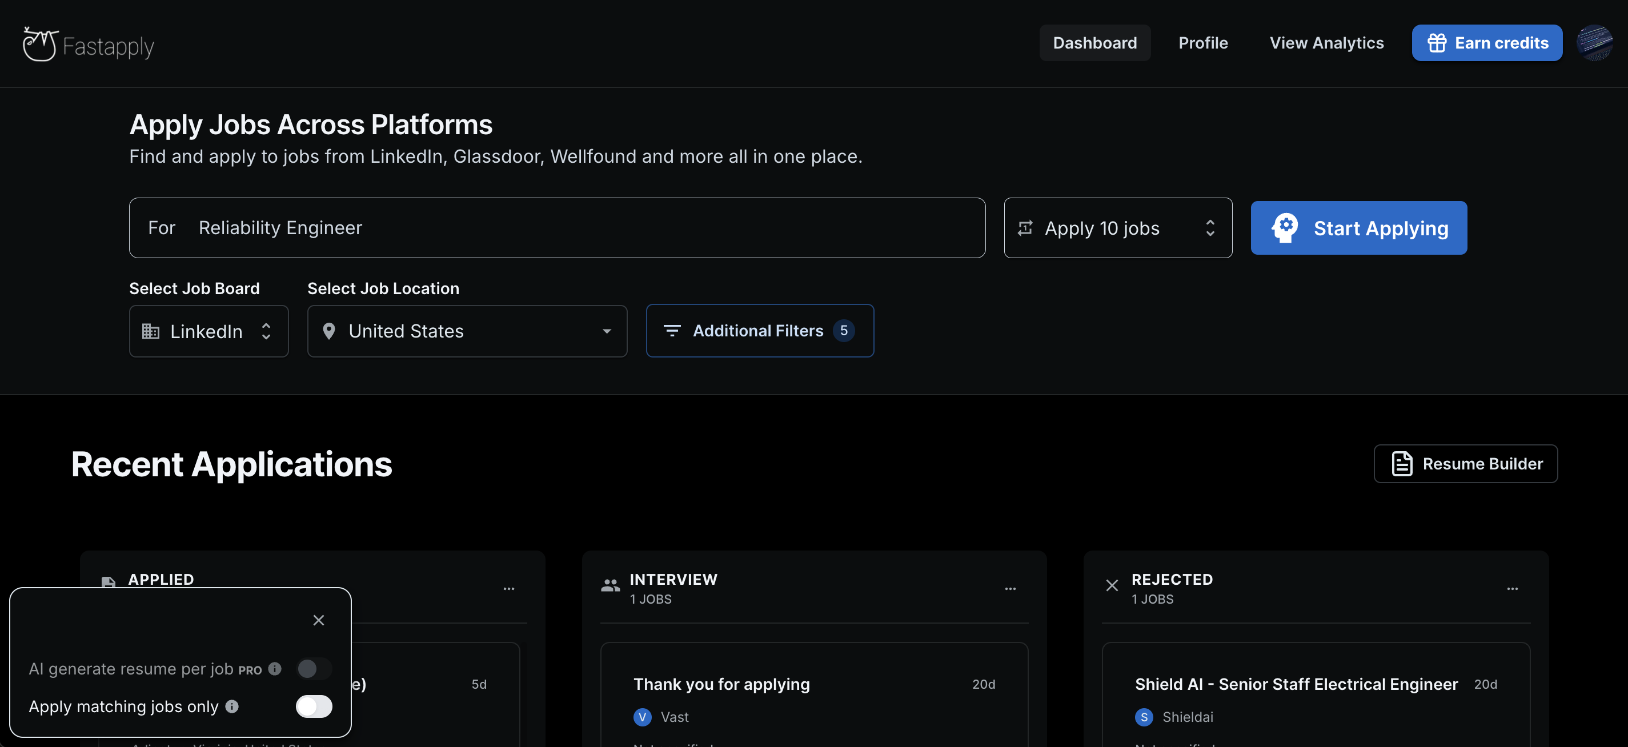Toggle Apply matching jobs only
The height and width of the screenshot is (747, 1628).
(314, 706)
